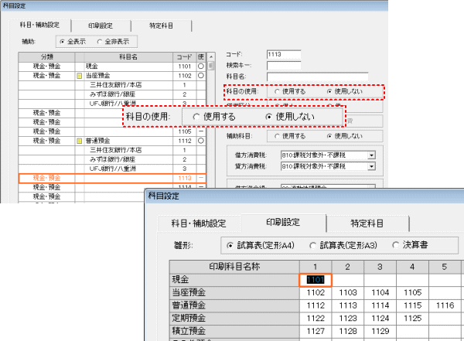Click the 使用 circle mark for code 1101
Image resolution: width=464 pixels, height=341 pixels.
[201, 66]
